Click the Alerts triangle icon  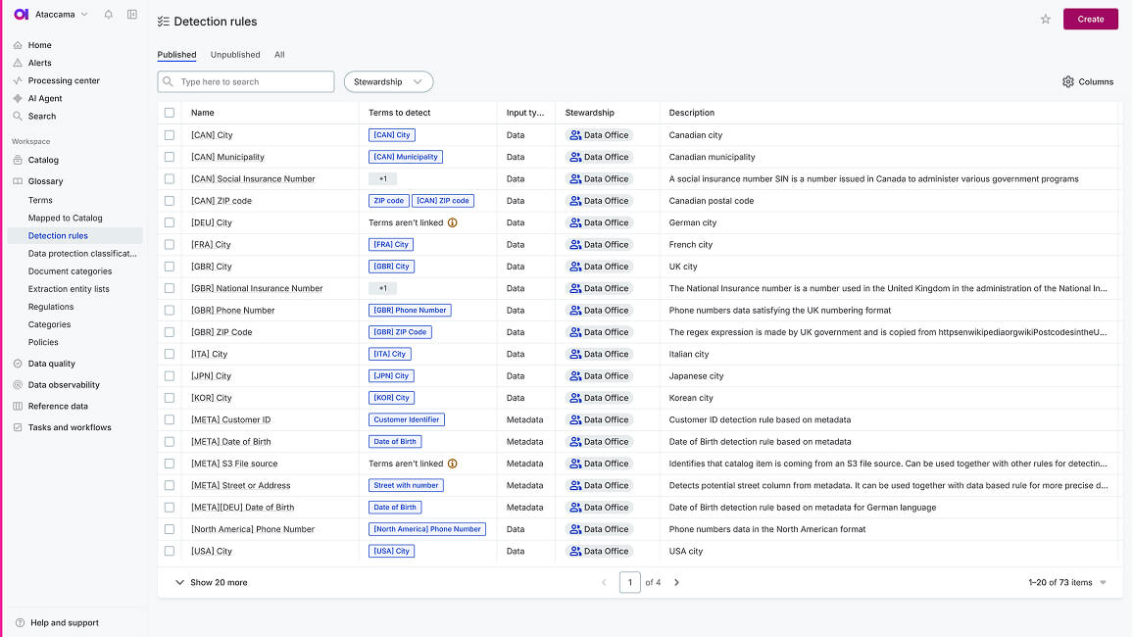click(18, 63)
